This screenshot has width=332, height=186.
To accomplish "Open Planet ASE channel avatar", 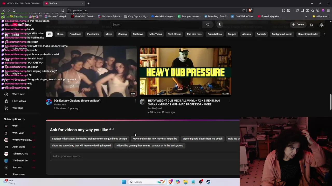I will [x=49, y=102].
